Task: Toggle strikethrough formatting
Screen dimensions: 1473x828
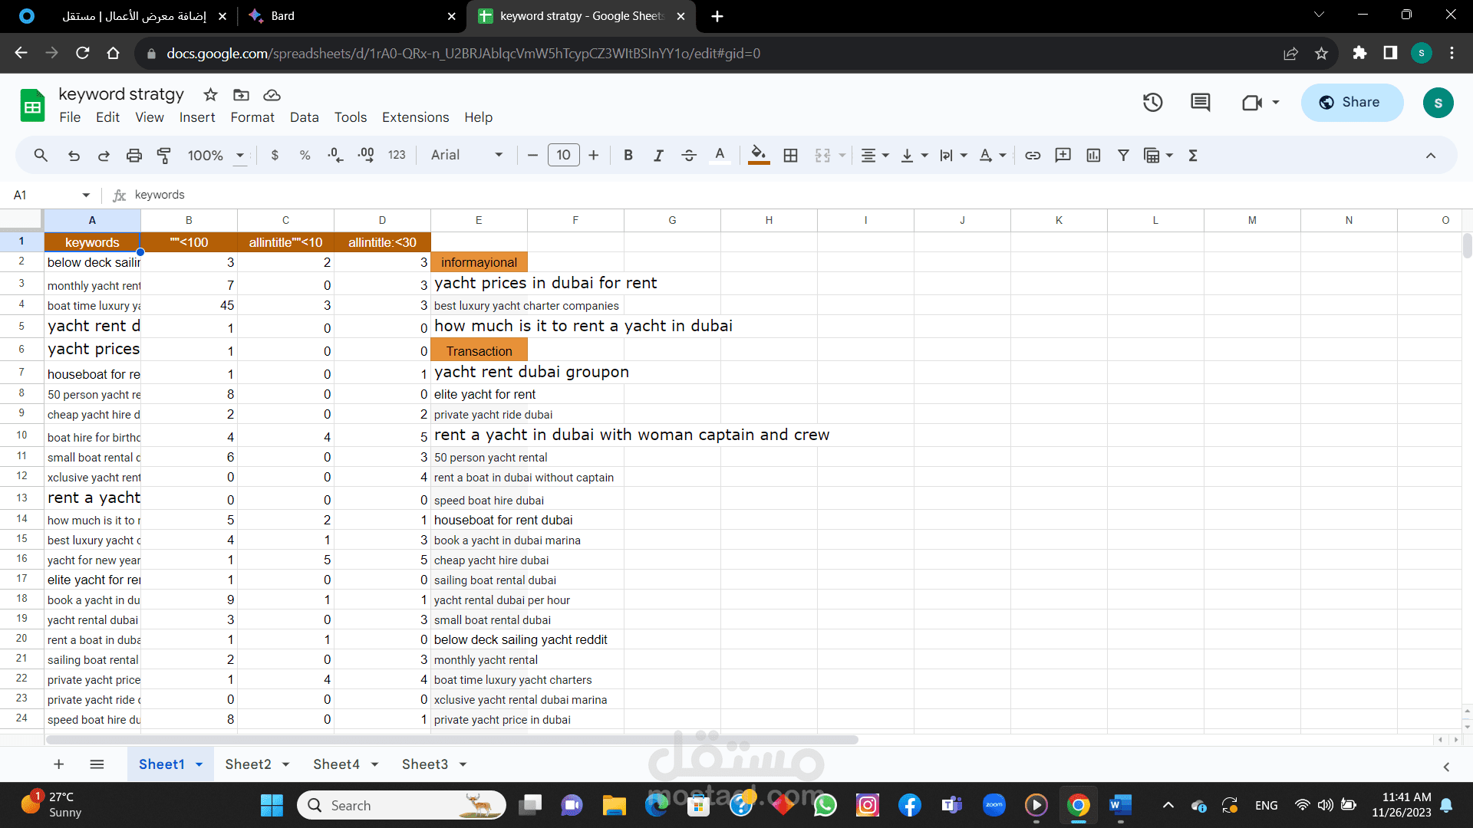Action: [688, 156]
